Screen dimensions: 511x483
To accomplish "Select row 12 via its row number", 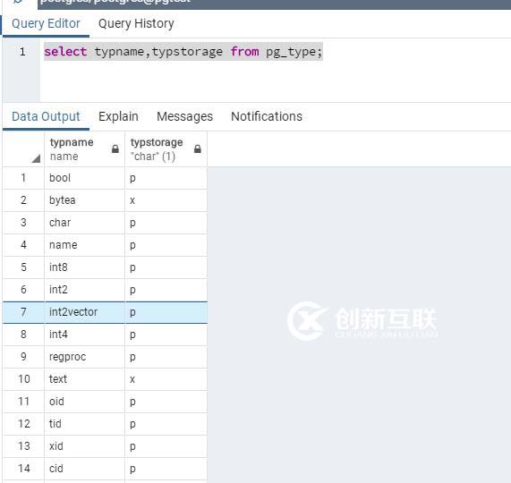I will coord(23,424).
